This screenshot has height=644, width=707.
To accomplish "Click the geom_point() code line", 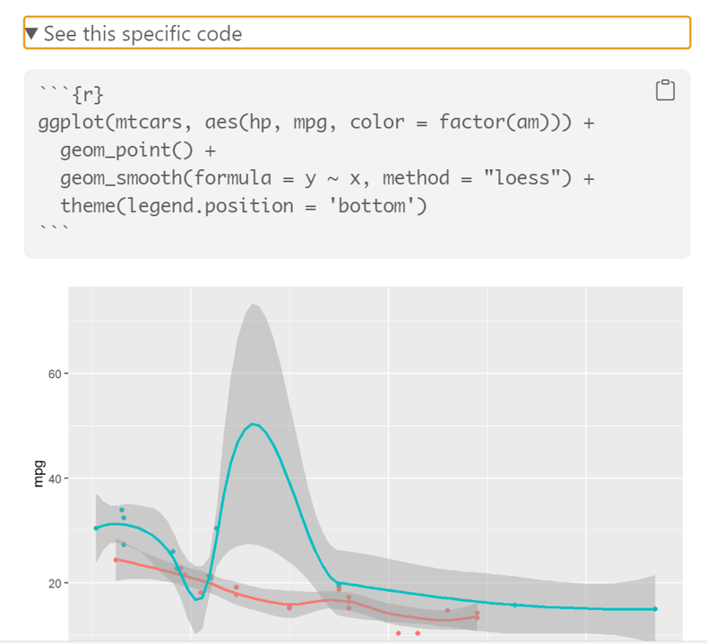I will 138,150.
